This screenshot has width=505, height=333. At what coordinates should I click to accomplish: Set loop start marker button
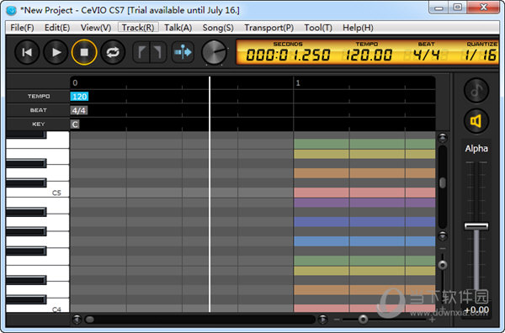(141, 52)
